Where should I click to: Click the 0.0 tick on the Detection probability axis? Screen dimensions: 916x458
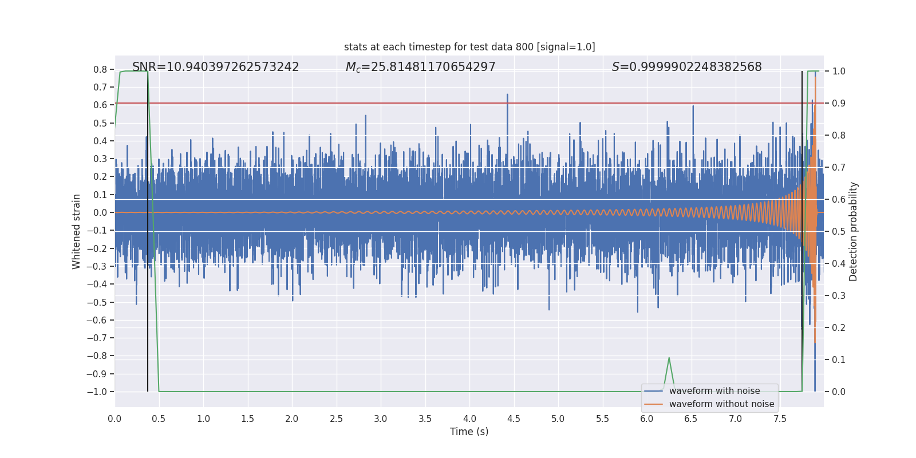pyautogui.click(x=839, y=392)
